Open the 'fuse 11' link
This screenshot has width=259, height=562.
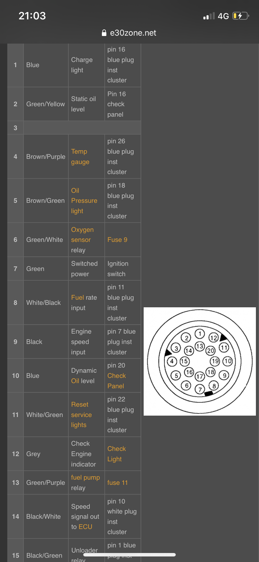pos(117,483)
